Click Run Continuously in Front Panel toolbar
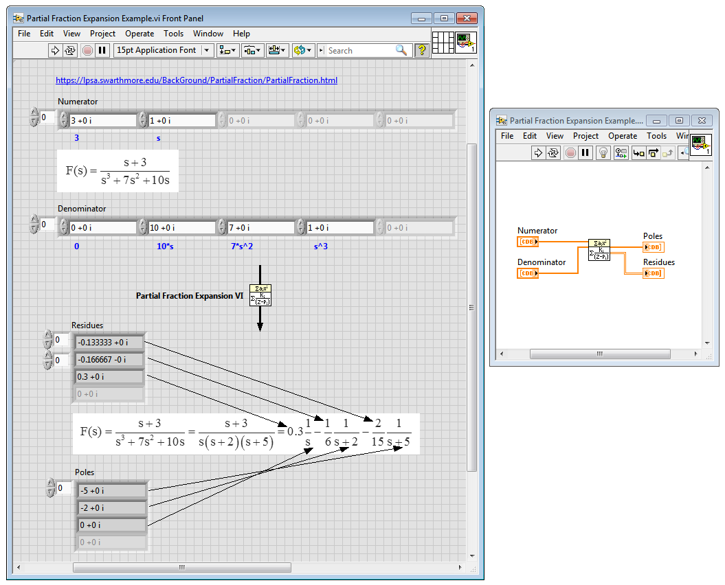This screenshot has width=725, height=585. (x=70, y=50)
